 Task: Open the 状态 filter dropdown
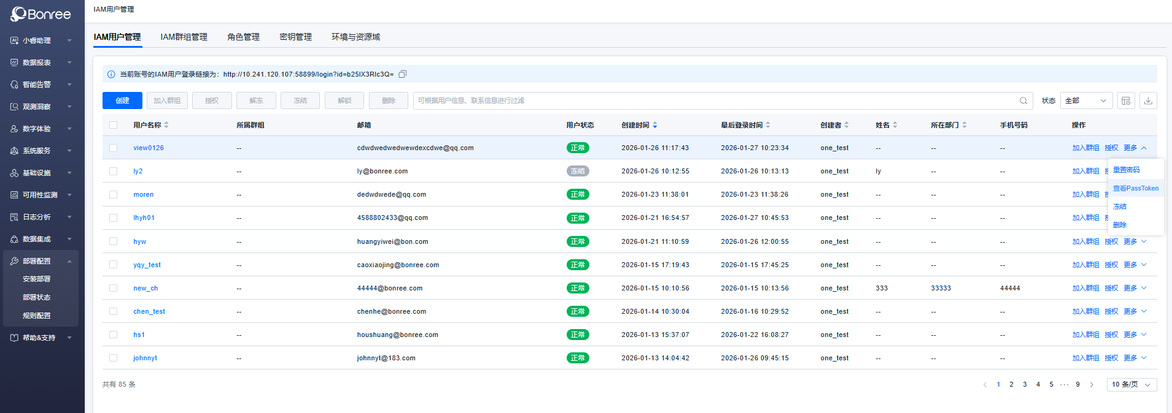coord(1086,100)
